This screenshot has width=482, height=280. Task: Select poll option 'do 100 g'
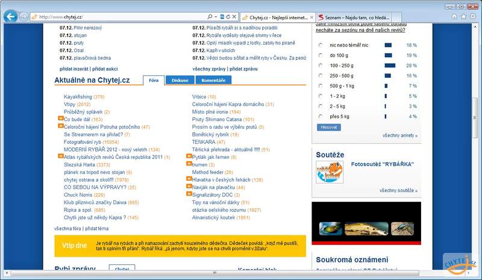click(x=321, y=55)
